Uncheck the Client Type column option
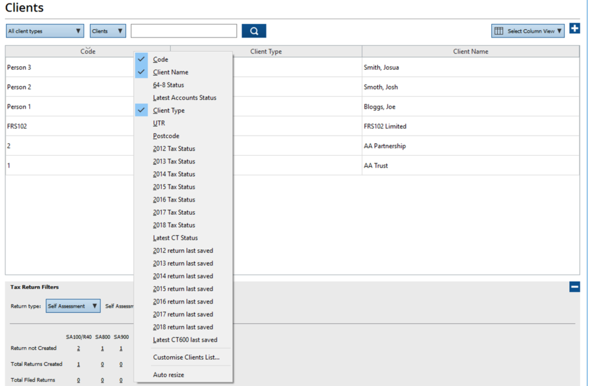This screenshot has width=602, height=386. coord(168,111)
